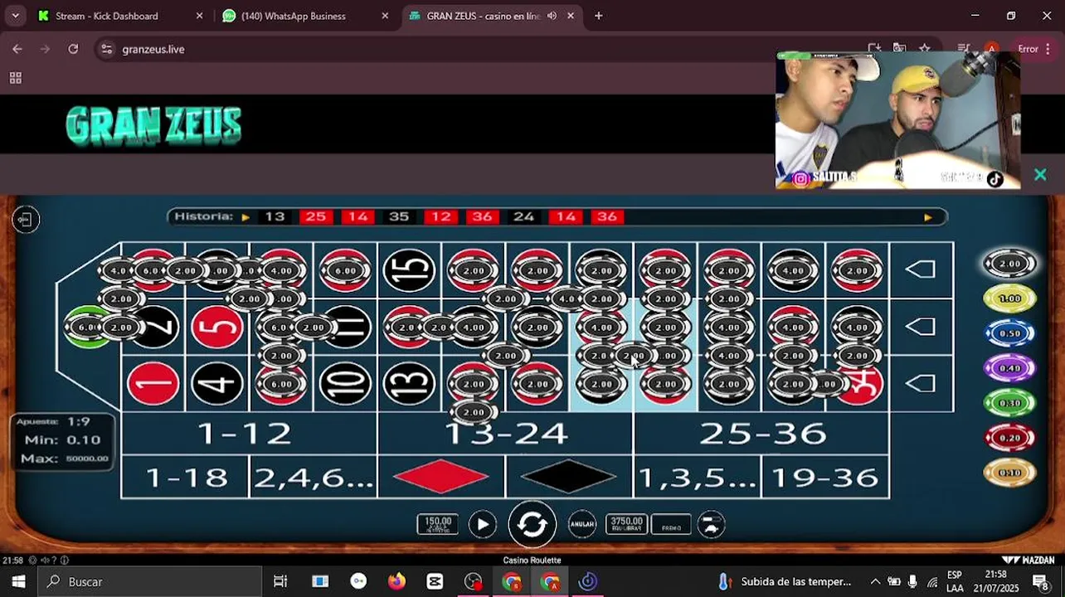The height and width of the screenshot is (597, 1065).
Task: Open the 150.00 total bet box
Action: [438, 524]
